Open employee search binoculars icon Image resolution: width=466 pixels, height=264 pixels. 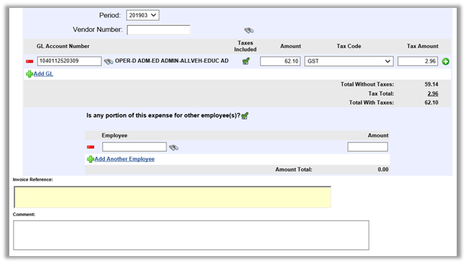pos(173,147)
